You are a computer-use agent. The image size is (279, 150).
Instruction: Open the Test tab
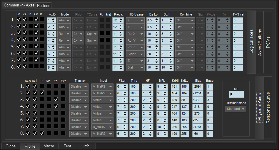[67, 146]
